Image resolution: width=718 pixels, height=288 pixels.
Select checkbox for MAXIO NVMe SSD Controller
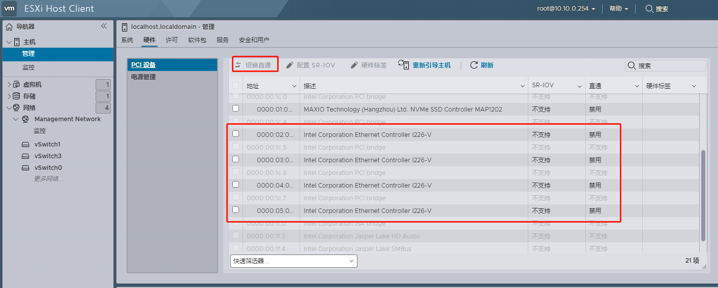click(235, 109)
